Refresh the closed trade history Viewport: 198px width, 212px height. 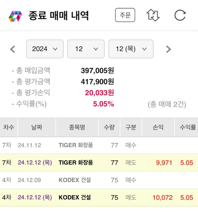coord(180,15)
